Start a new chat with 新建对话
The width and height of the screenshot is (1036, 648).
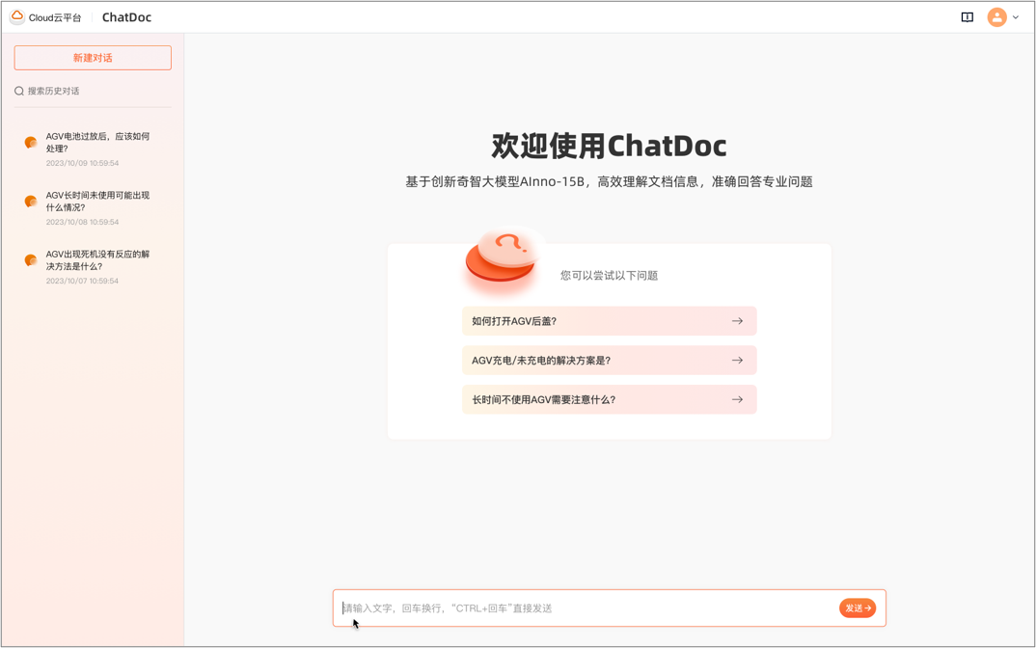(x=93, y=58)
